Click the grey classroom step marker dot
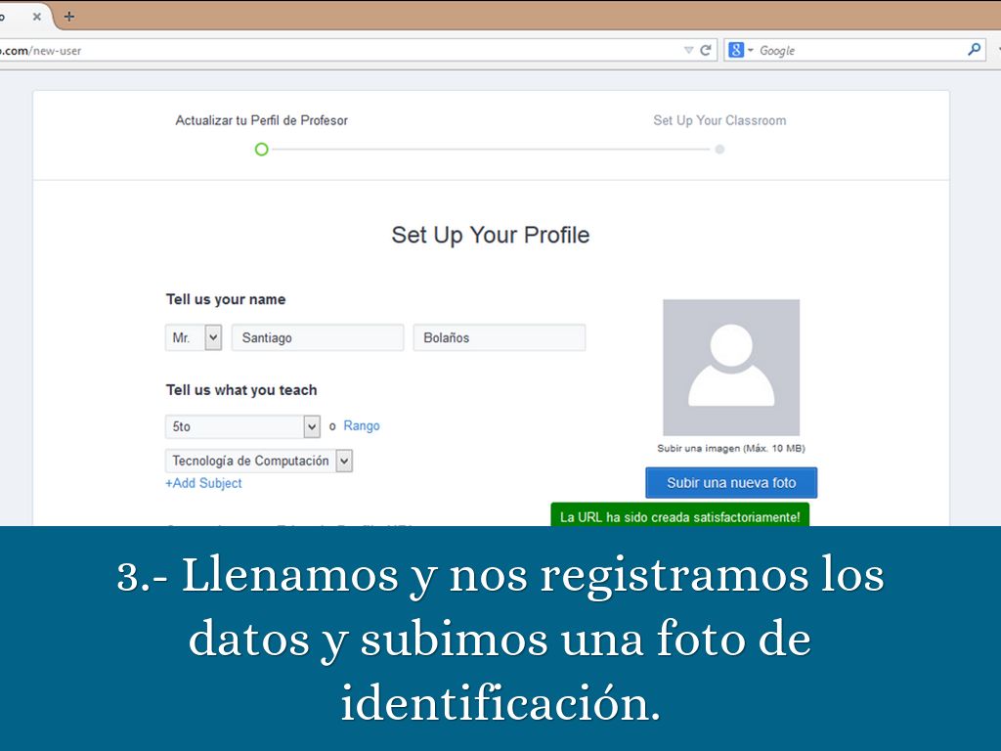This screenshot has height=751, width=1001. click(x=719, y=150)
